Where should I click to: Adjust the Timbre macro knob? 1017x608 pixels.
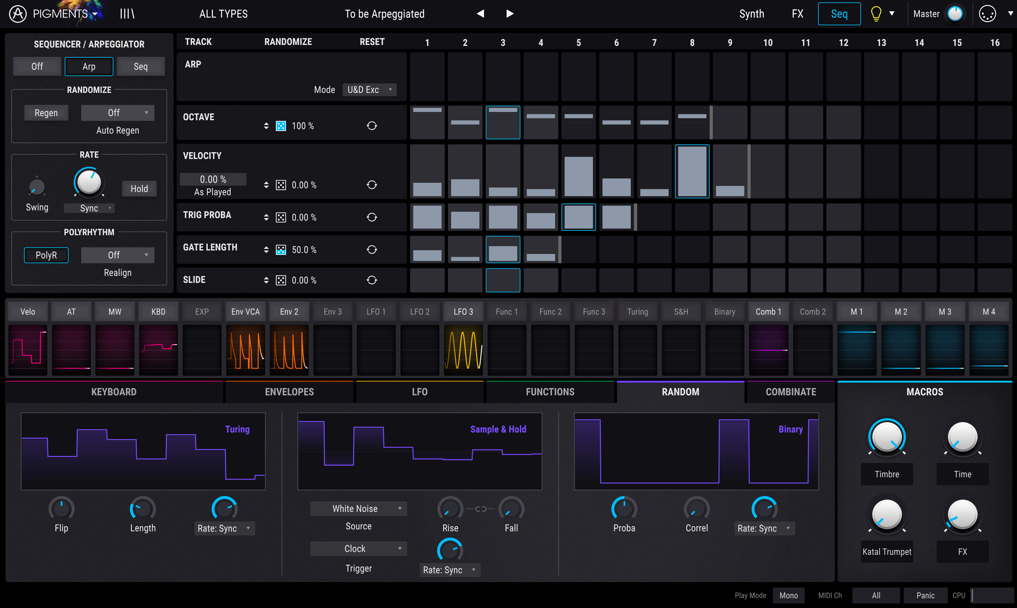886,438
